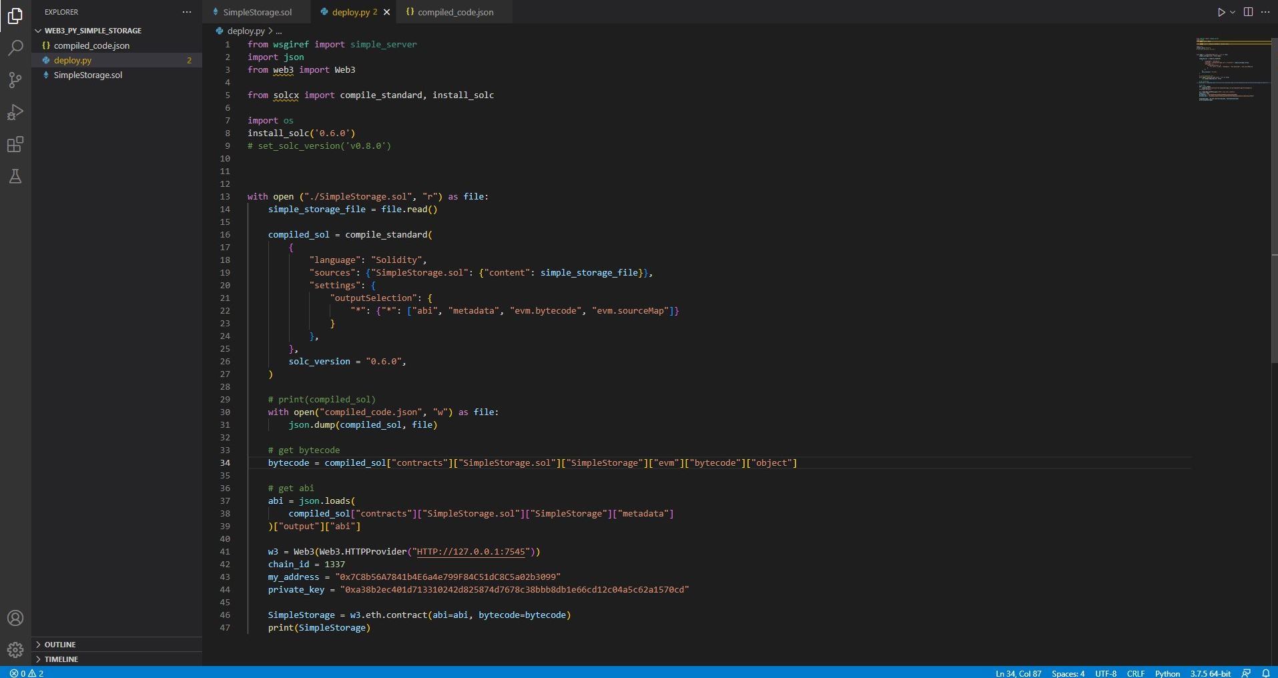Run the Python file with play button
The height and width of the screenshot is (678, 1278).
click(x=1221, y=12)
